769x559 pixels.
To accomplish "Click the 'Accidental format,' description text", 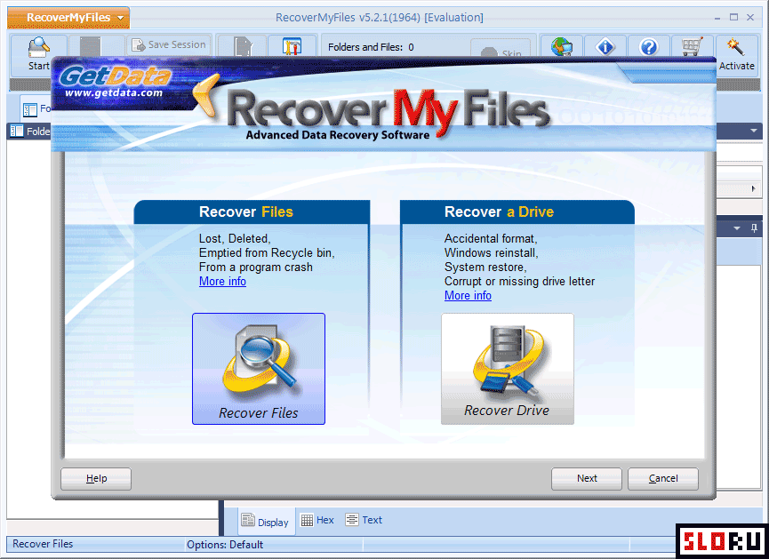I will (x=491, y=239).
